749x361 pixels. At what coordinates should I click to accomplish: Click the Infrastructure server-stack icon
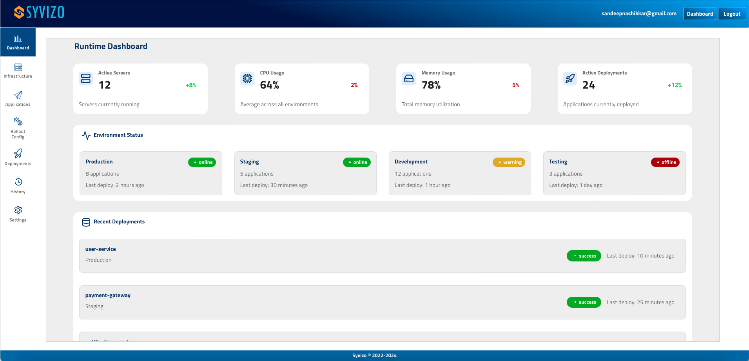click(18, 67)
